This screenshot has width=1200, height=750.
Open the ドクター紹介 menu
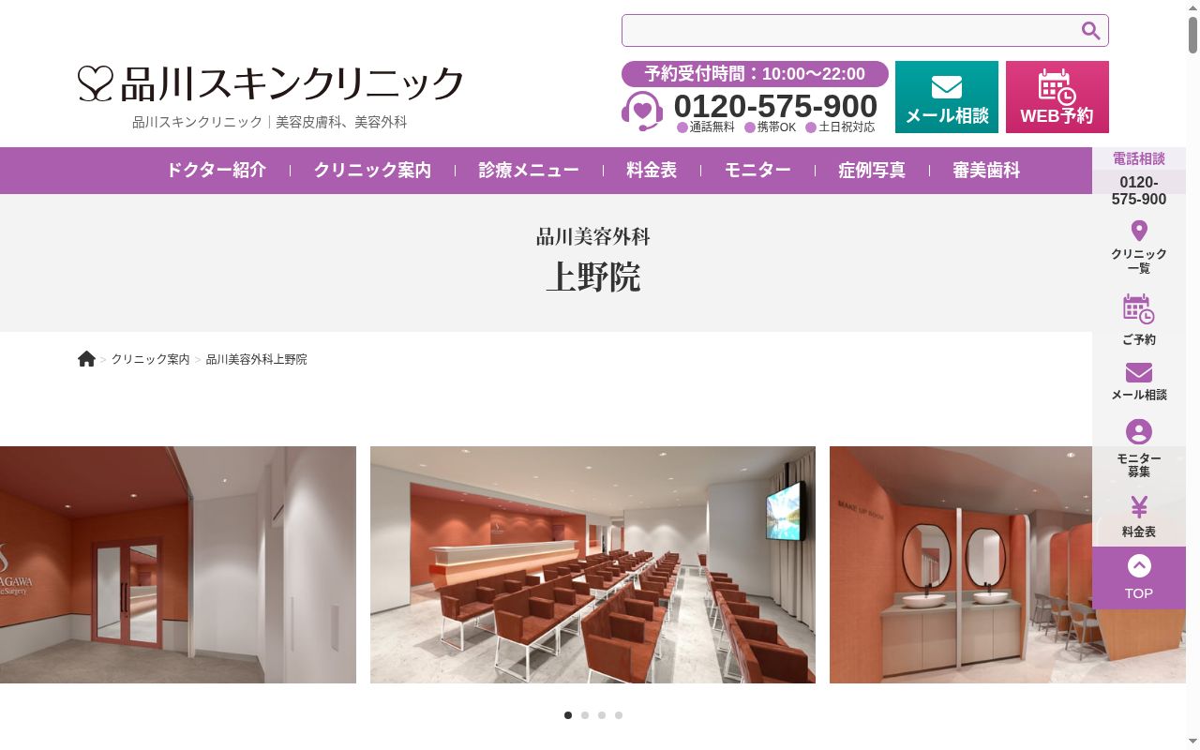point(217,171)
